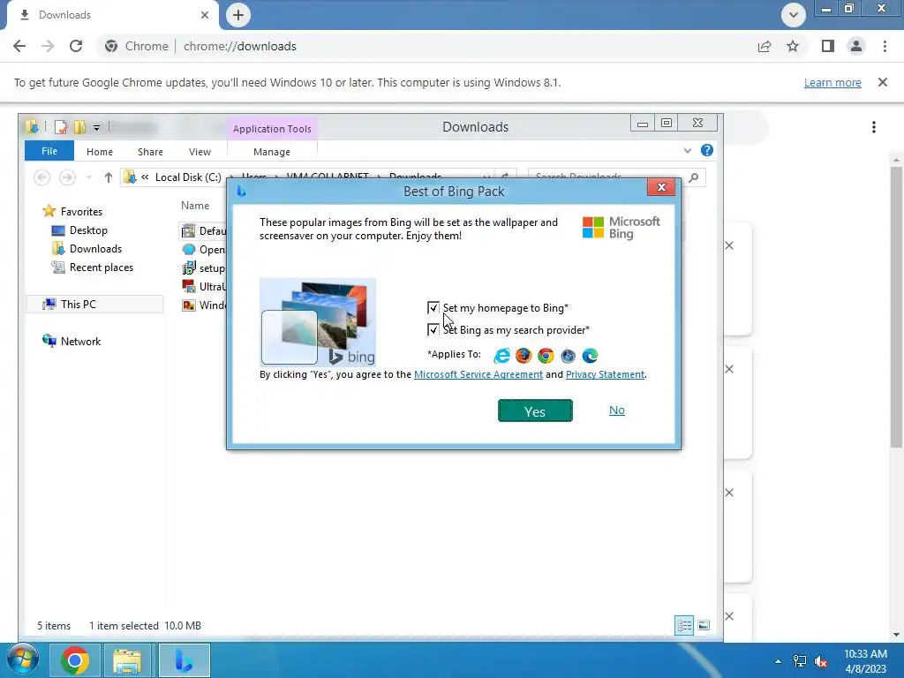This screenshot has height=678, width=904.
Task: Dismiss the Windows 10 update notice
Action: tap(882, 82)
